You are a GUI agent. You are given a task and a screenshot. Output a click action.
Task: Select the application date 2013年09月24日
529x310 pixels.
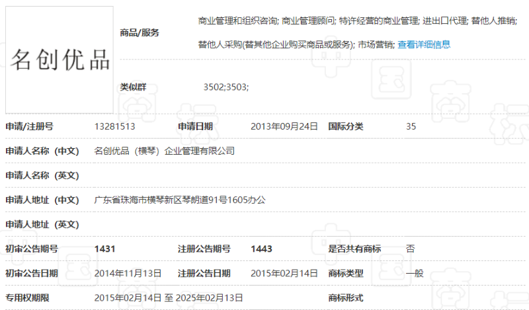[284, 126]
